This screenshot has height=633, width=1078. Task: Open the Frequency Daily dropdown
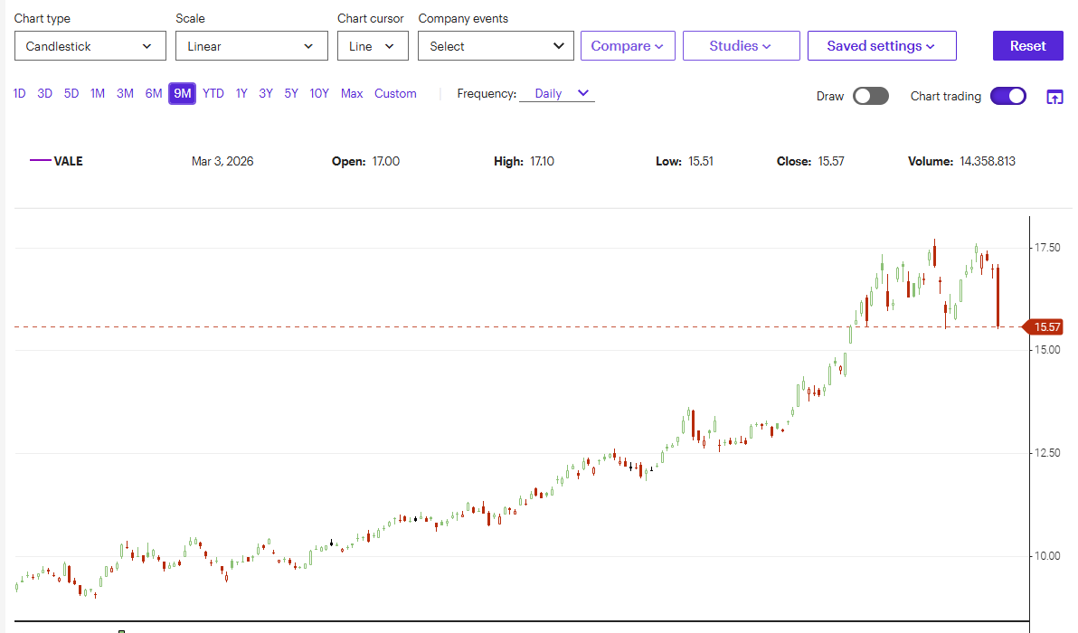click(x=557, y=93)
